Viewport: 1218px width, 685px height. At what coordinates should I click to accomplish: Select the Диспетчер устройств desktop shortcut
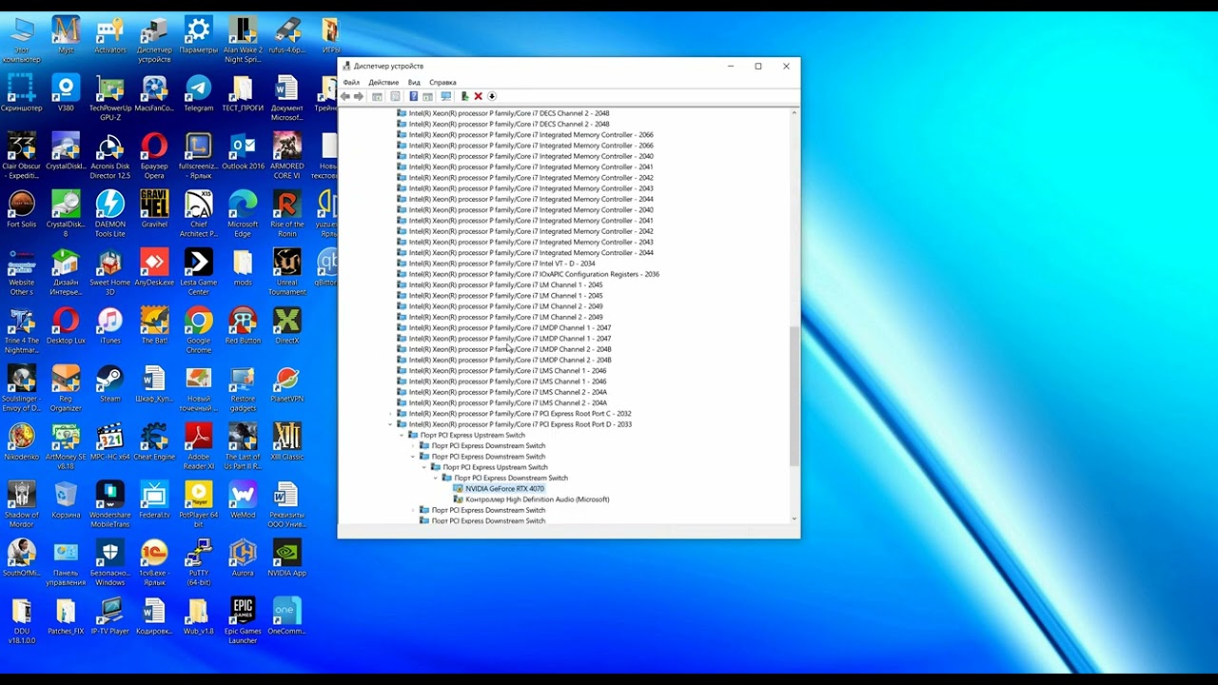click(x=154, y=40)
